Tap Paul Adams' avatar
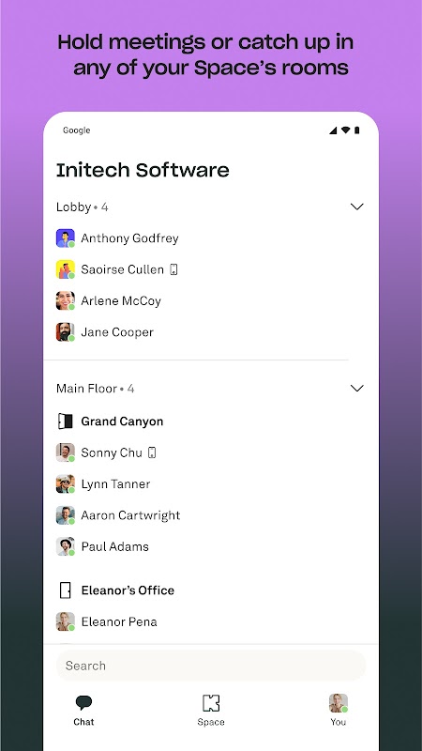The height and width of the screenshot is (751, 422). pyautogui.click(x=66, y=546)
